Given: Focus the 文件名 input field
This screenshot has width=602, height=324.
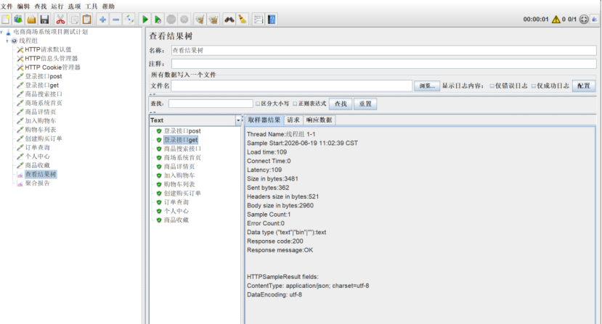Looking at the screenshot, I should click(292, 86).
